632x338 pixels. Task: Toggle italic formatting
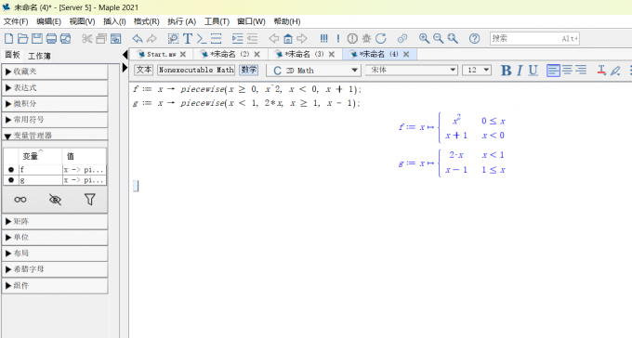point(520,70)
